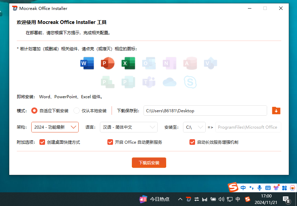Enable the dimmed Visio component icon
The image size is (297, 206).
pyautogui.click(x=210, y=63)
